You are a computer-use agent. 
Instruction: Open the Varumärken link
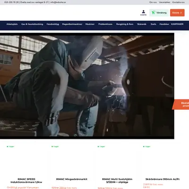pos(164,2)
